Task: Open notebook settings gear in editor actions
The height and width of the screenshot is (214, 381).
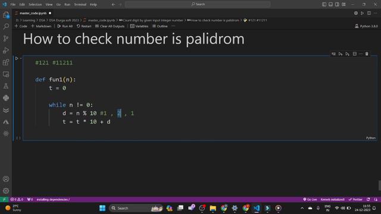Action: [x=356, y=13]
